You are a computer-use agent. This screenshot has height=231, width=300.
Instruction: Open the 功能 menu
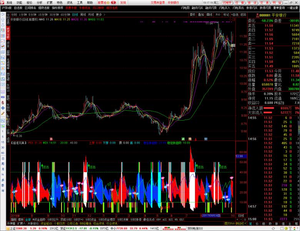tap(19, 3)
